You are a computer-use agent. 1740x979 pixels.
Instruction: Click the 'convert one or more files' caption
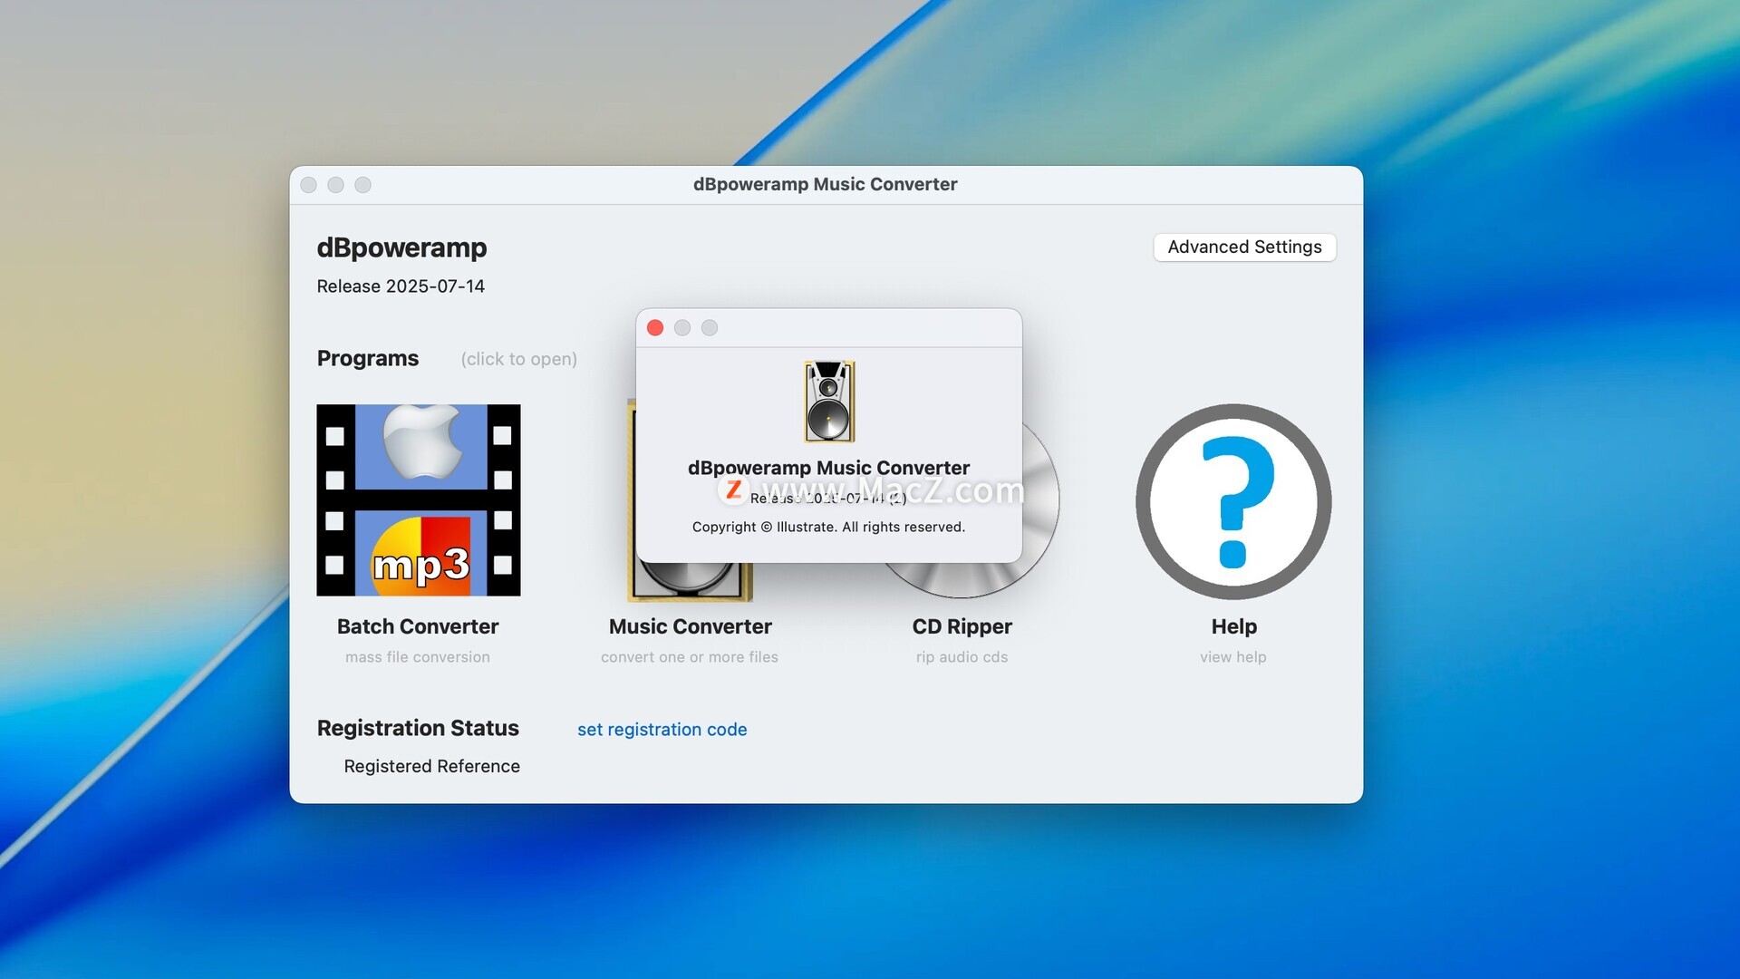689,657
